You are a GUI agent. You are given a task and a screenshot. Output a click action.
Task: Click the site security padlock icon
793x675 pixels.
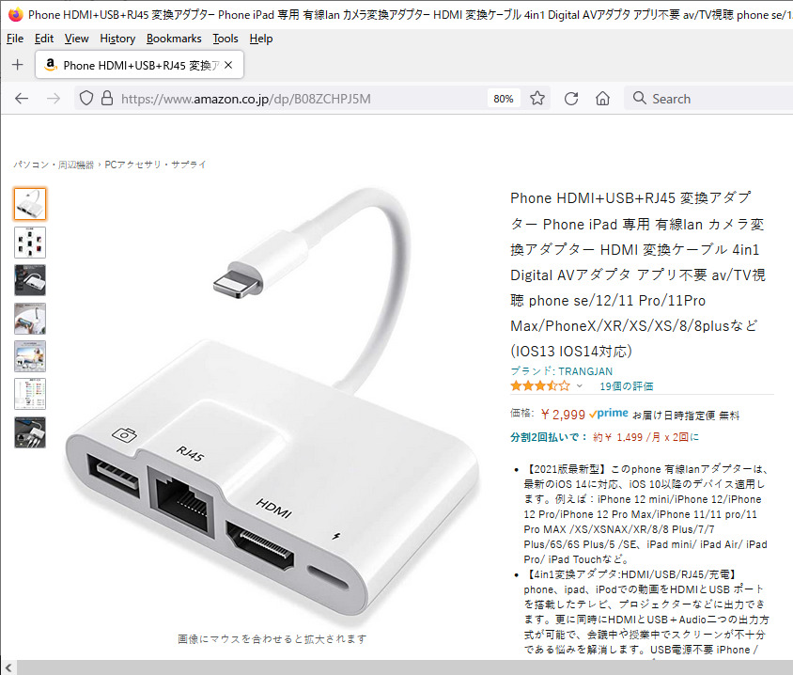point(107,98)
